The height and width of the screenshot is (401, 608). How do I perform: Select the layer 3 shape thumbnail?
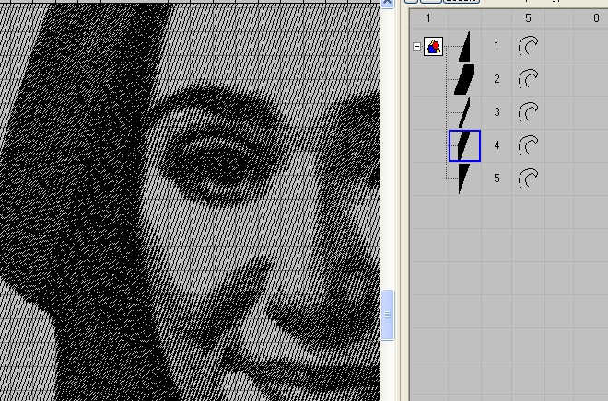pyautogui.click(x=464, y=112)
